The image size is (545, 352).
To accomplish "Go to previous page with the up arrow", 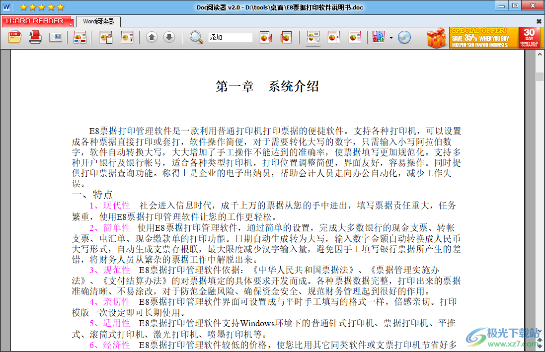I will pos(152,37).
